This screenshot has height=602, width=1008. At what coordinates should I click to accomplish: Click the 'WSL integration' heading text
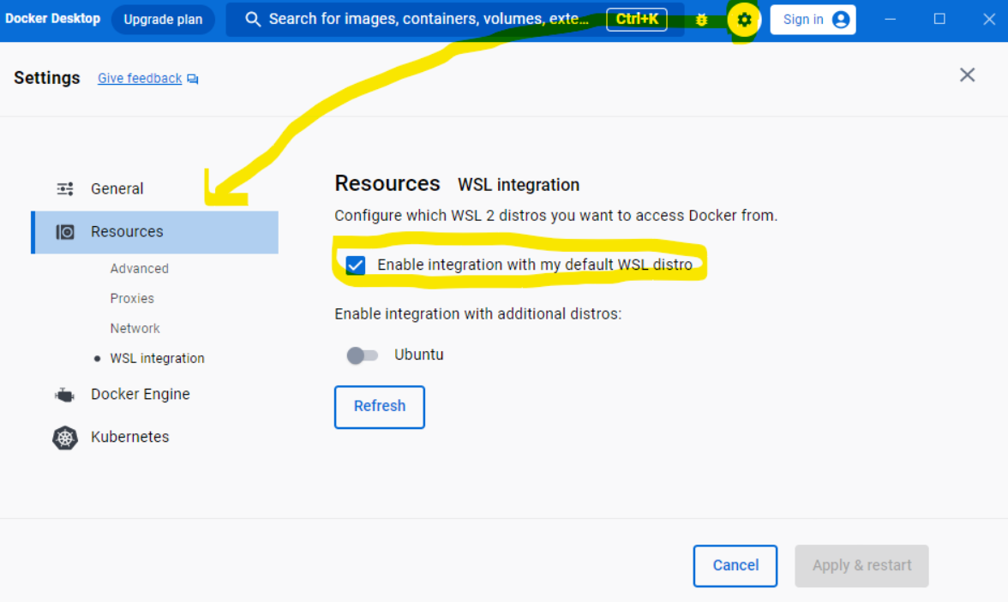point(518,185)
